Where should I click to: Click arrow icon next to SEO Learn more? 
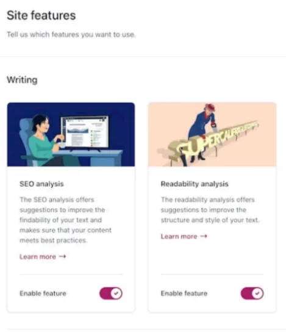point(62,256)
